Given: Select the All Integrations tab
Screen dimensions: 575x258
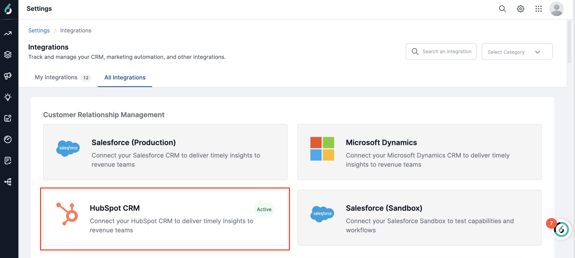Looking at the screenshot, I should click(x=125, y=78).
